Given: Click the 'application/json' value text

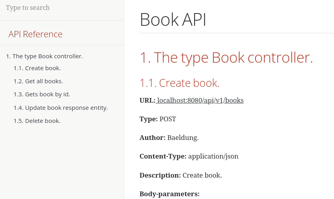Looking at the screenshot, I should [213, 156].
